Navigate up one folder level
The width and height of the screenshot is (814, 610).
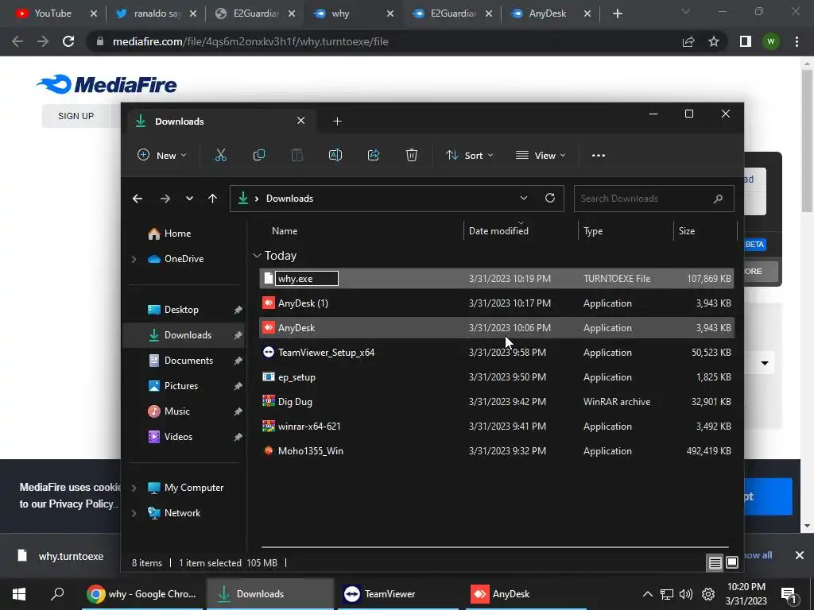[212, 199]
